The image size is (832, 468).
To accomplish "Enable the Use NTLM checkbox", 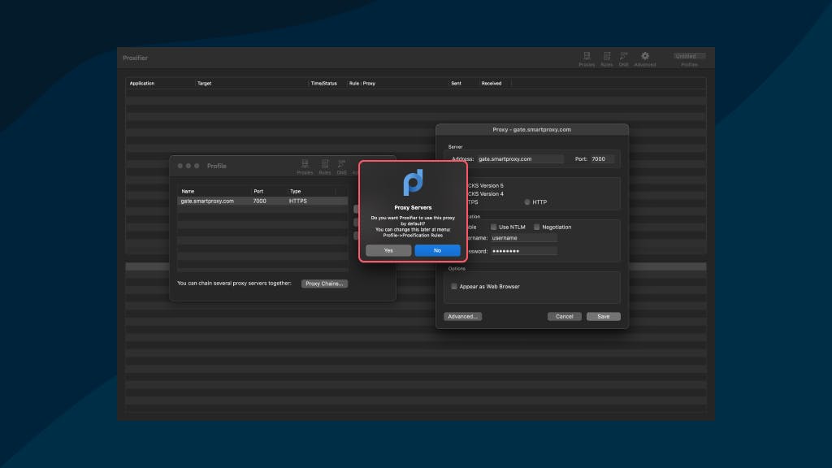I will click(x=493, y=227).
